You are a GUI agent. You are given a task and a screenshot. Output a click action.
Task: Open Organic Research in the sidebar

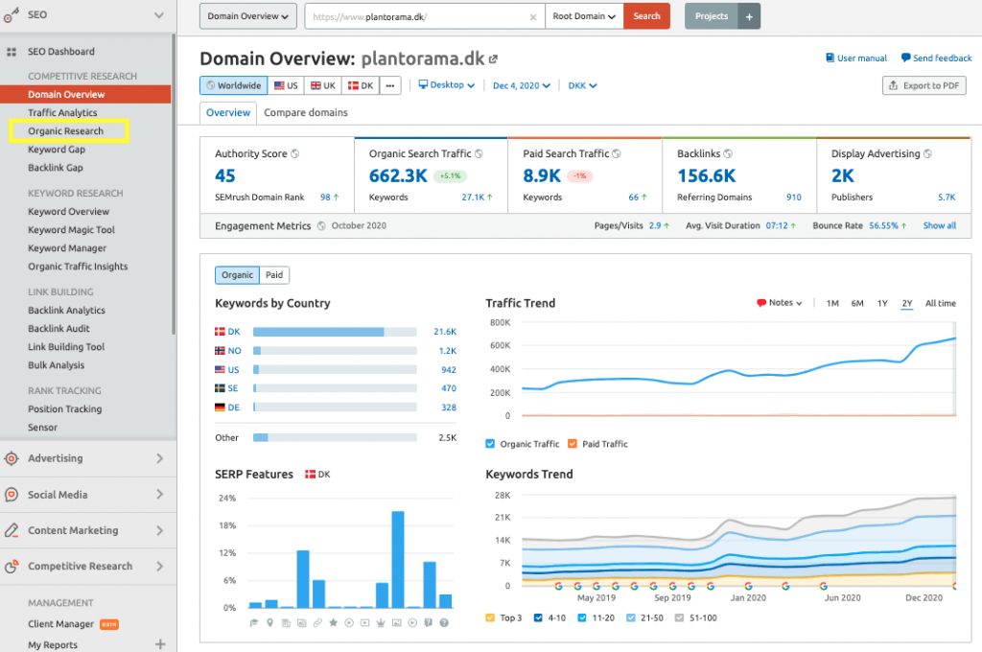pos(66,131)
